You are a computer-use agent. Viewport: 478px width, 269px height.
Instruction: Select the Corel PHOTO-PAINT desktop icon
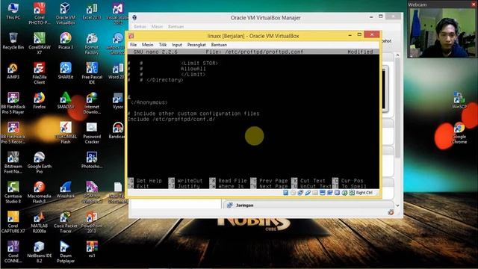click(40, 13)
